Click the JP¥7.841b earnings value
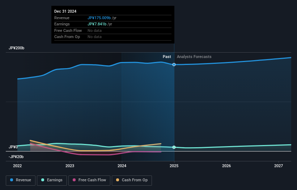 coord(97,24)
